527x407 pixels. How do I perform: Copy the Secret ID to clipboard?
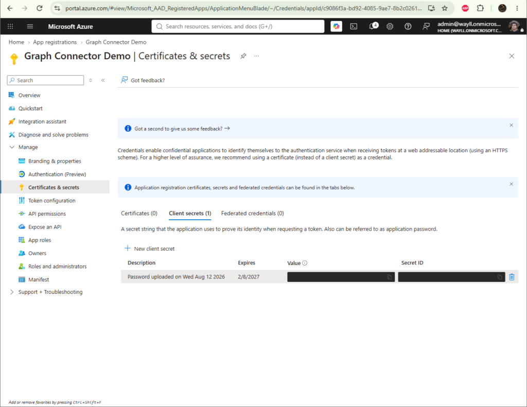pyautogui.click(x=500, y=277)
